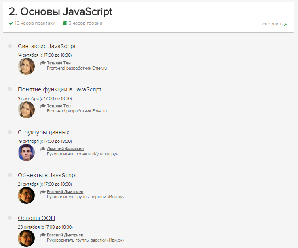Click graduation cap icon under Основы ООП
Screen dimensions: 298x248
[x=43, y=235]
